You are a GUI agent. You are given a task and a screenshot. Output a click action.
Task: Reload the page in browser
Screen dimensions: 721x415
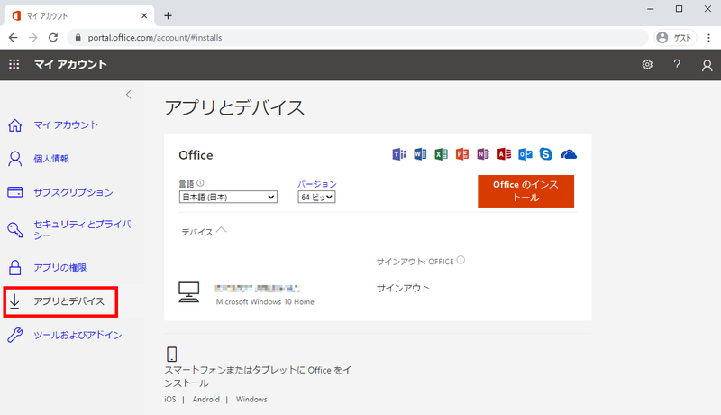click(x=53, y=38)
